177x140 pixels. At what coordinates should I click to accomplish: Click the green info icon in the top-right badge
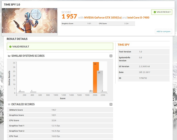tap(155, 12)
